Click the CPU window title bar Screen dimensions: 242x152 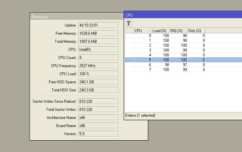pyautogui.click(x=183, y=15)
